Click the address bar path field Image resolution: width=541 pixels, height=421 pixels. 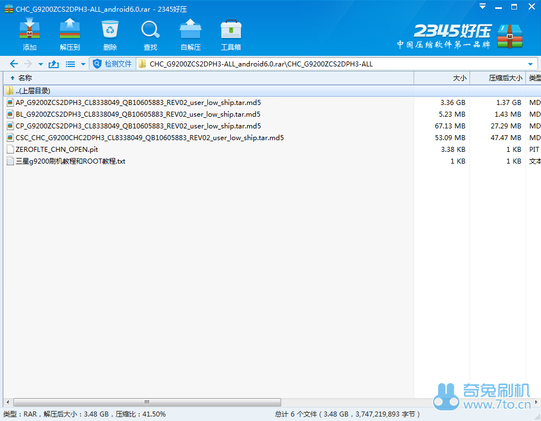[331, 64]
